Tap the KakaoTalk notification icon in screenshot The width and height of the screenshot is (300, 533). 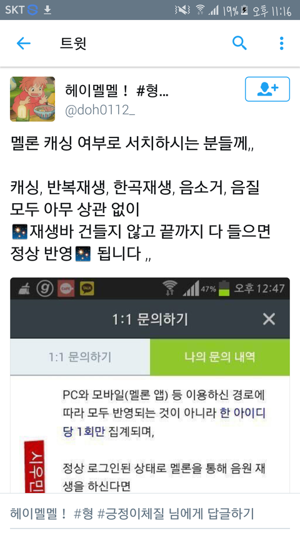coord(87,289)
